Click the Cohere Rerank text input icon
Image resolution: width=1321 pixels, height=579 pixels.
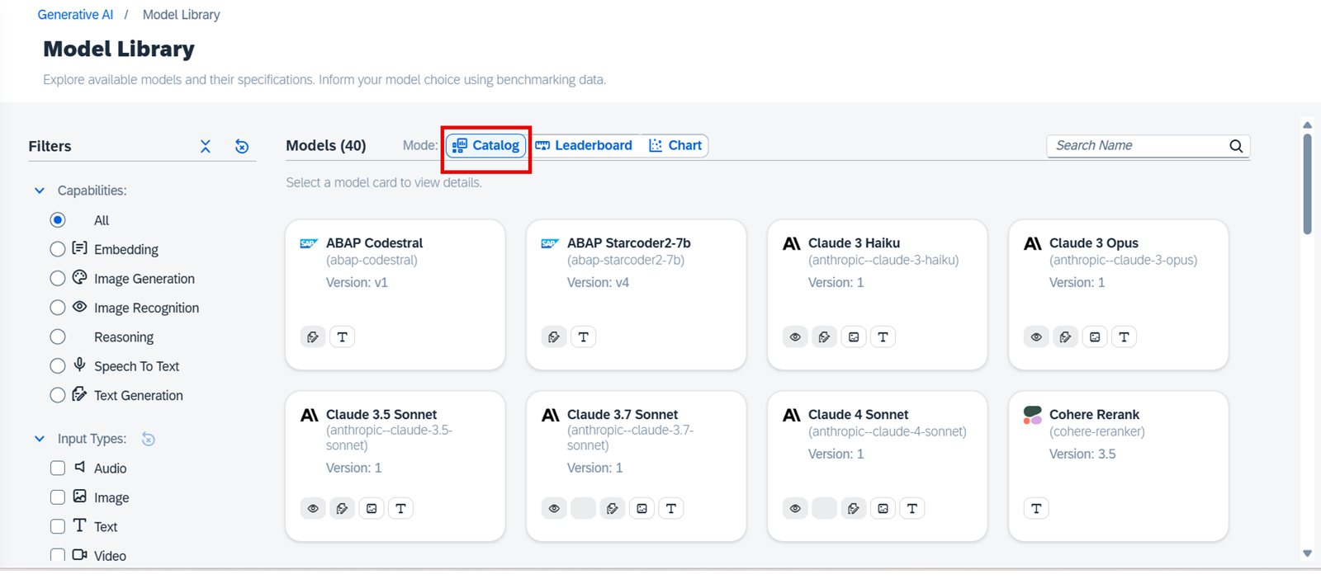(1036, 508)
